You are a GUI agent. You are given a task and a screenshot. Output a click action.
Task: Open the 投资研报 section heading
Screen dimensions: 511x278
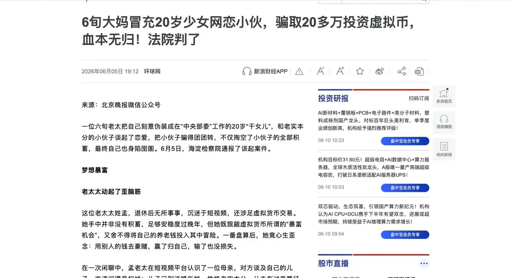(333, 98)
